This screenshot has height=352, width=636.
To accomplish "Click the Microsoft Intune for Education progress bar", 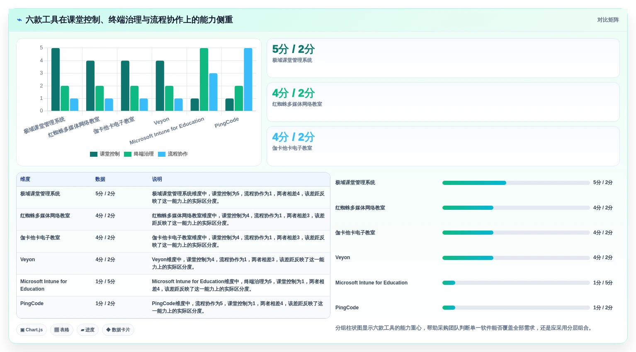I will point(516,283).
